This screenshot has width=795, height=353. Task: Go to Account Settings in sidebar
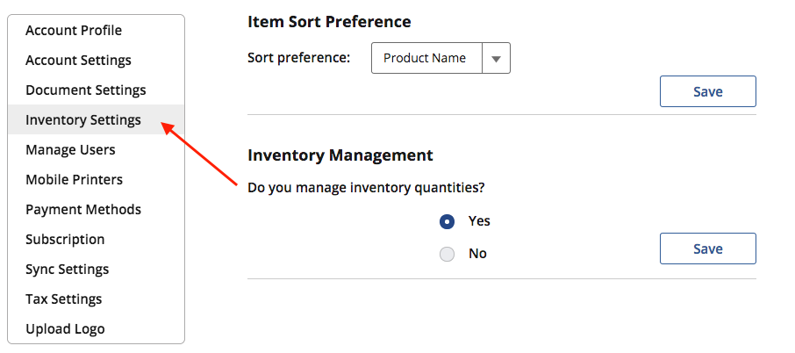click(x=78, y=61)
